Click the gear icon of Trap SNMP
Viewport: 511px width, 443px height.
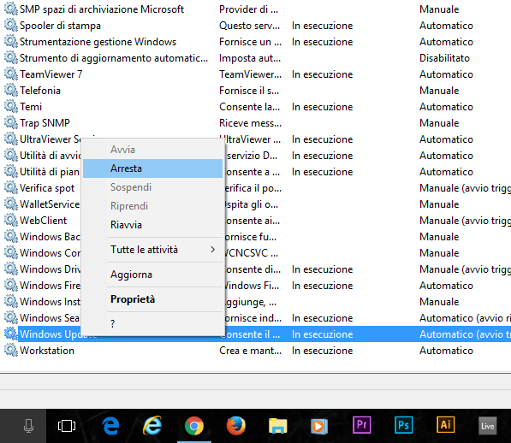(11, 123)
